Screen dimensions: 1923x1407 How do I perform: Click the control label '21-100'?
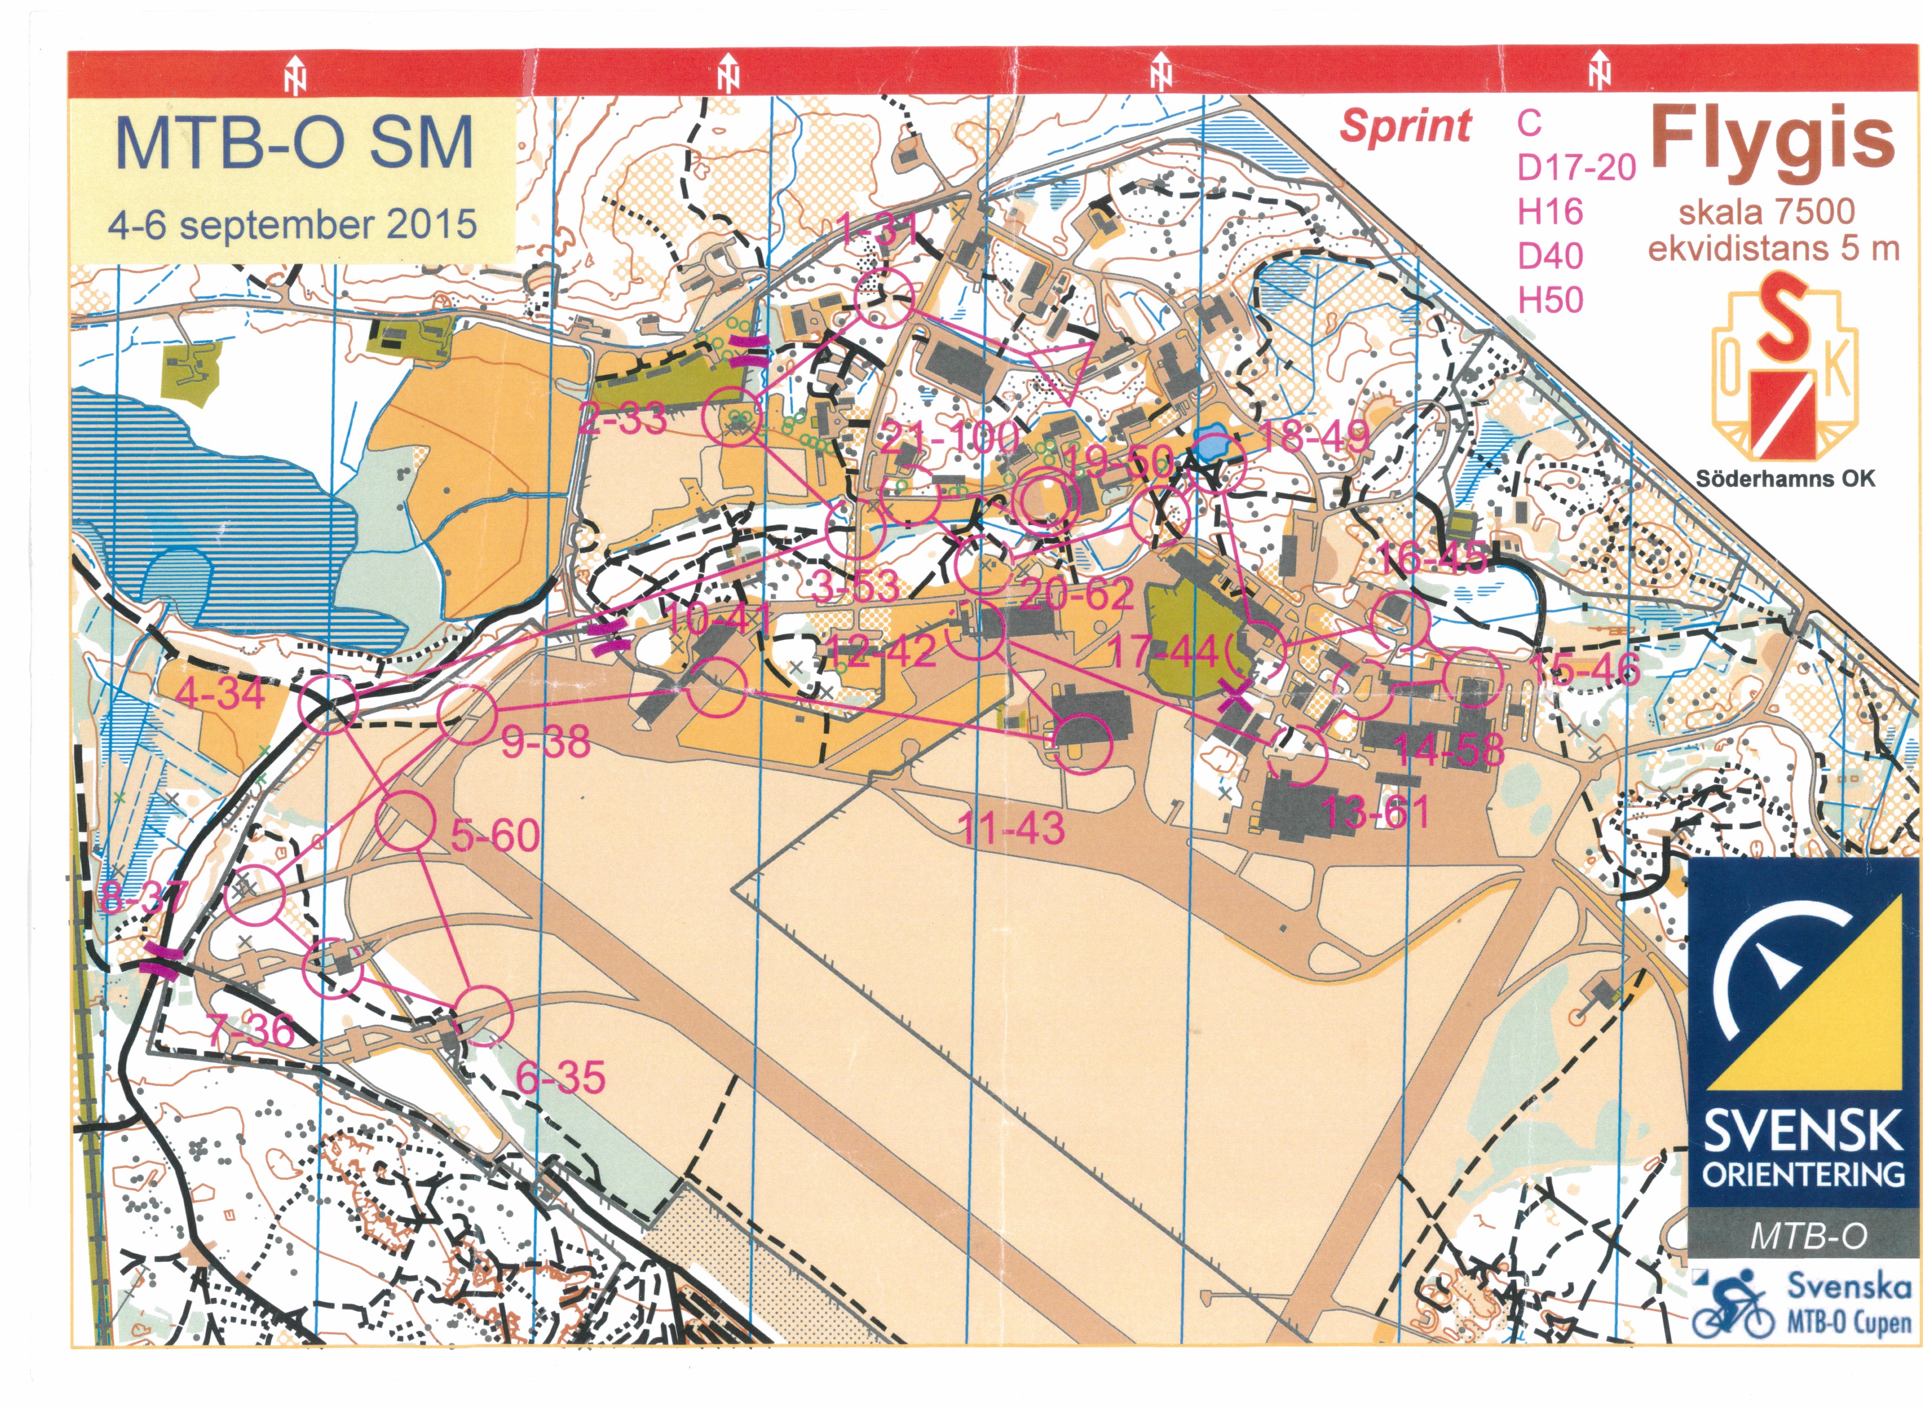(949, 437)
